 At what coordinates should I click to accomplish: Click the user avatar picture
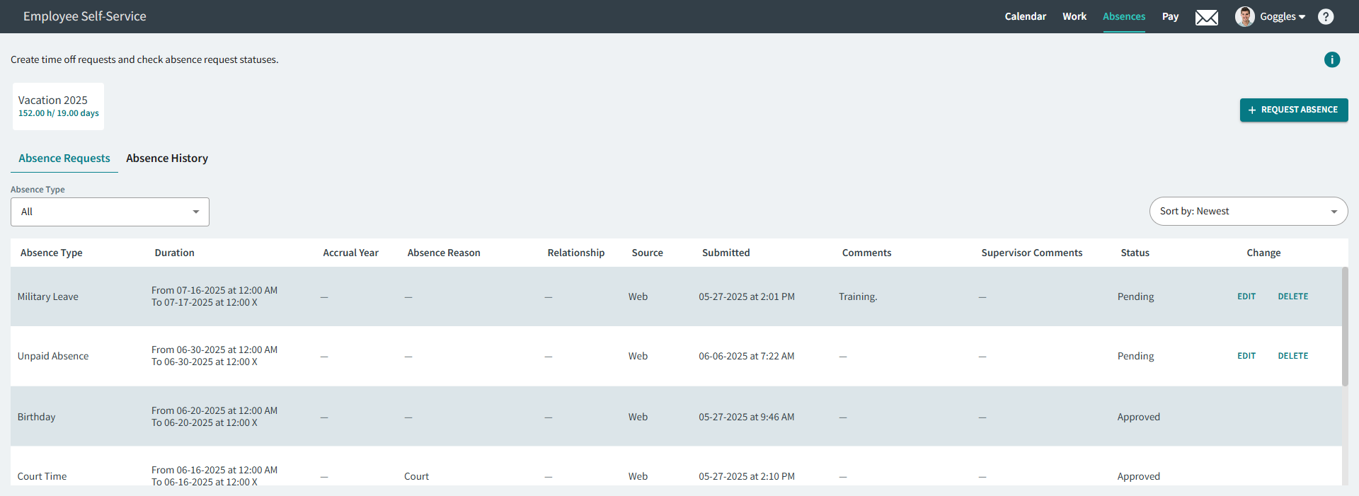click(1244, 16)
